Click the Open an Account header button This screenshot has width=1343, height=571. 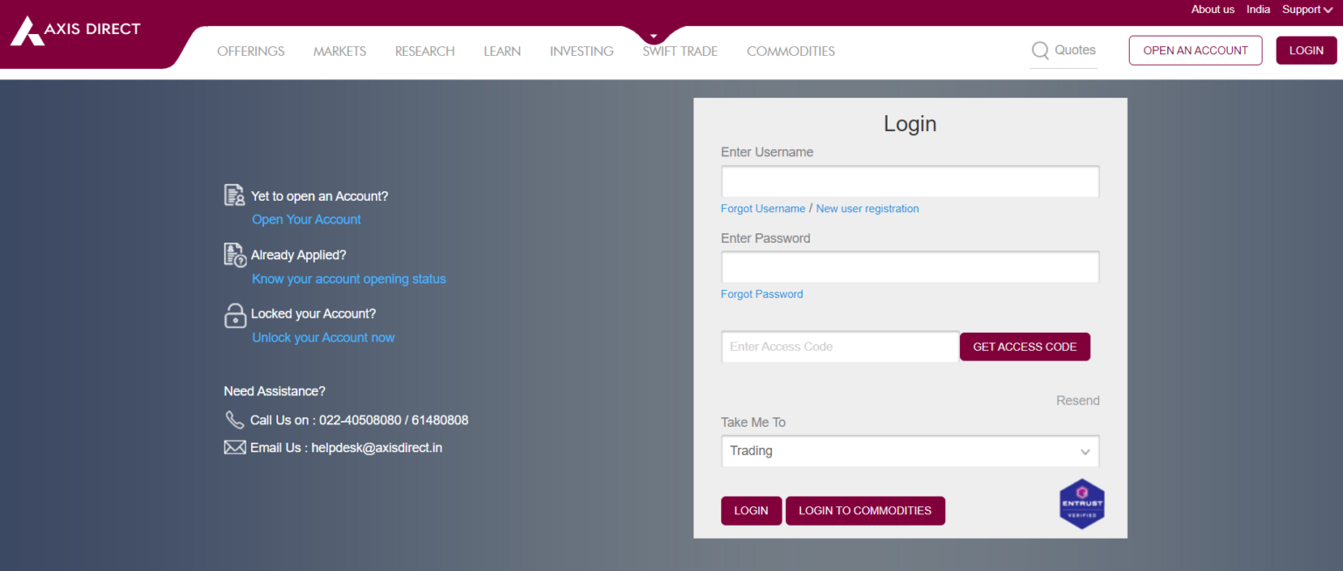pos(1195,51)
